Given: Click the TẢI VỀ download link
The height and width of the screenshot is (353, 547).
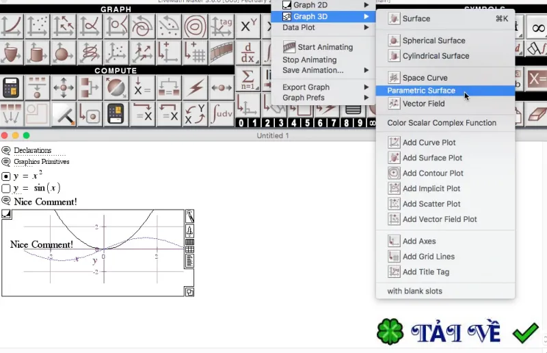Looking at the screenshot, I should (455, 332).
